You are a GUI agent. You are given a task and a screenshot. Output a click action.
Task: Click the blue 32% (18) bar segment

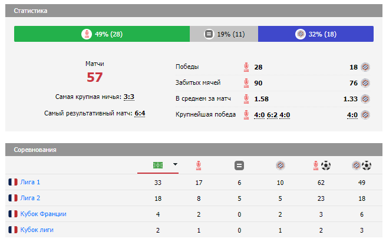click(x=315, y=34)
